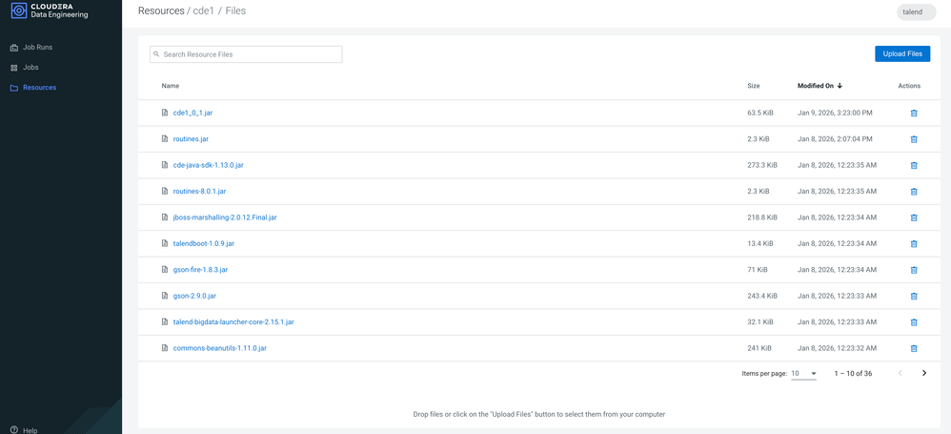Sort by the Name column header
Viewport: 951px width, 434px height.
point(171,86)
